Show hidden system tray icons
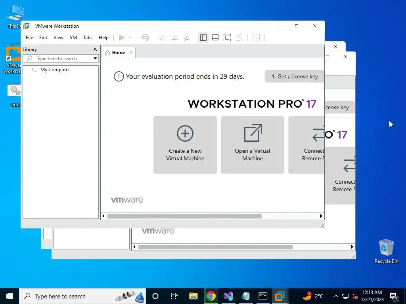 point(335,296)
